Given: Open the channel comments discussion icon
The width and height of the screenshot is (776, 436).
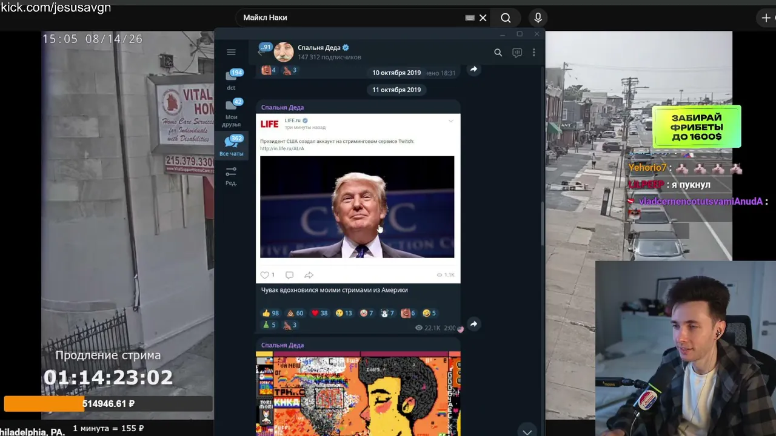Looking at the screenshot, I should tap(517, 53).
